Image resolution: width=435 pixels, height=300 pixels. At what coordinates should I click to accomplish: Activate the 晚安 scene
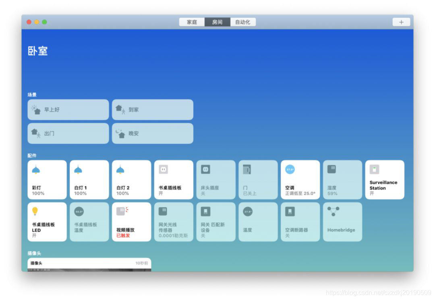[x=152, y=133]
